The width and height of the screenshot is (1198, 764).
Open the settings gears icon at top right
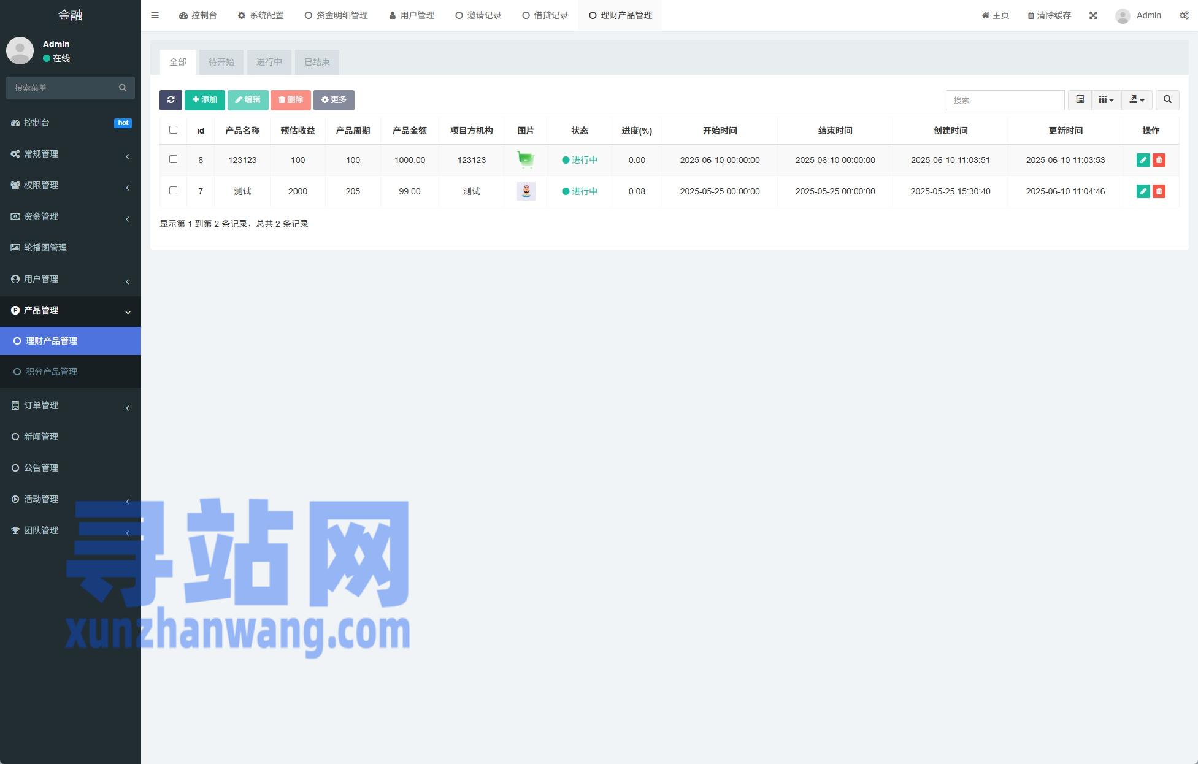click(x=1184, y=15)
